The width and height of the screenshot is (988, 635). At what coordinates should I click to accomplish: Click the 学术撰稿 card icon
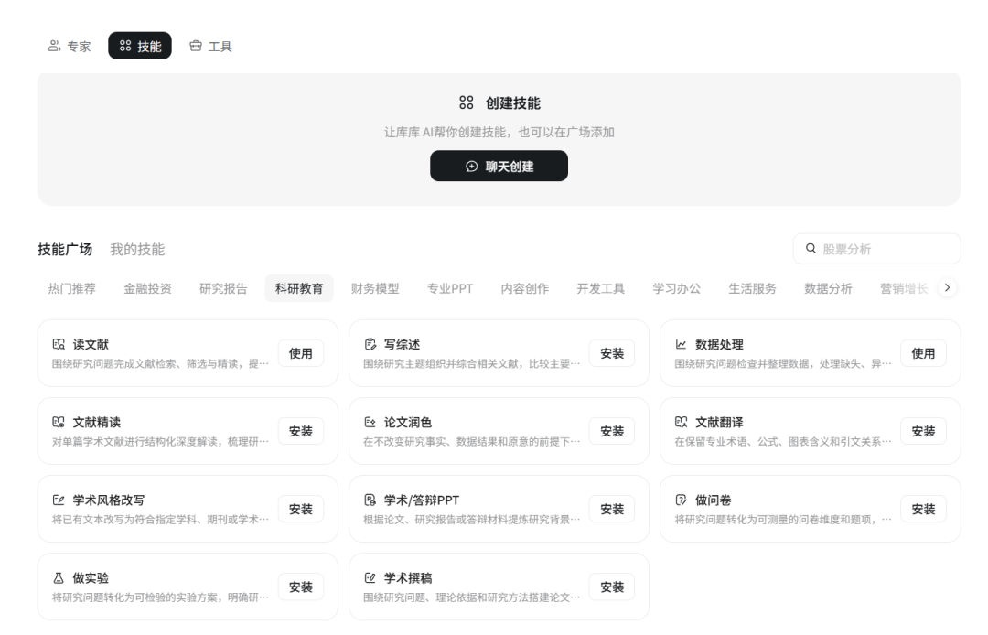370,577
